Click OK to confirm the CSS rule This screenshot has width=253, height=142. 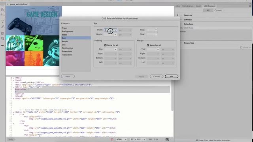coord(172,77)
